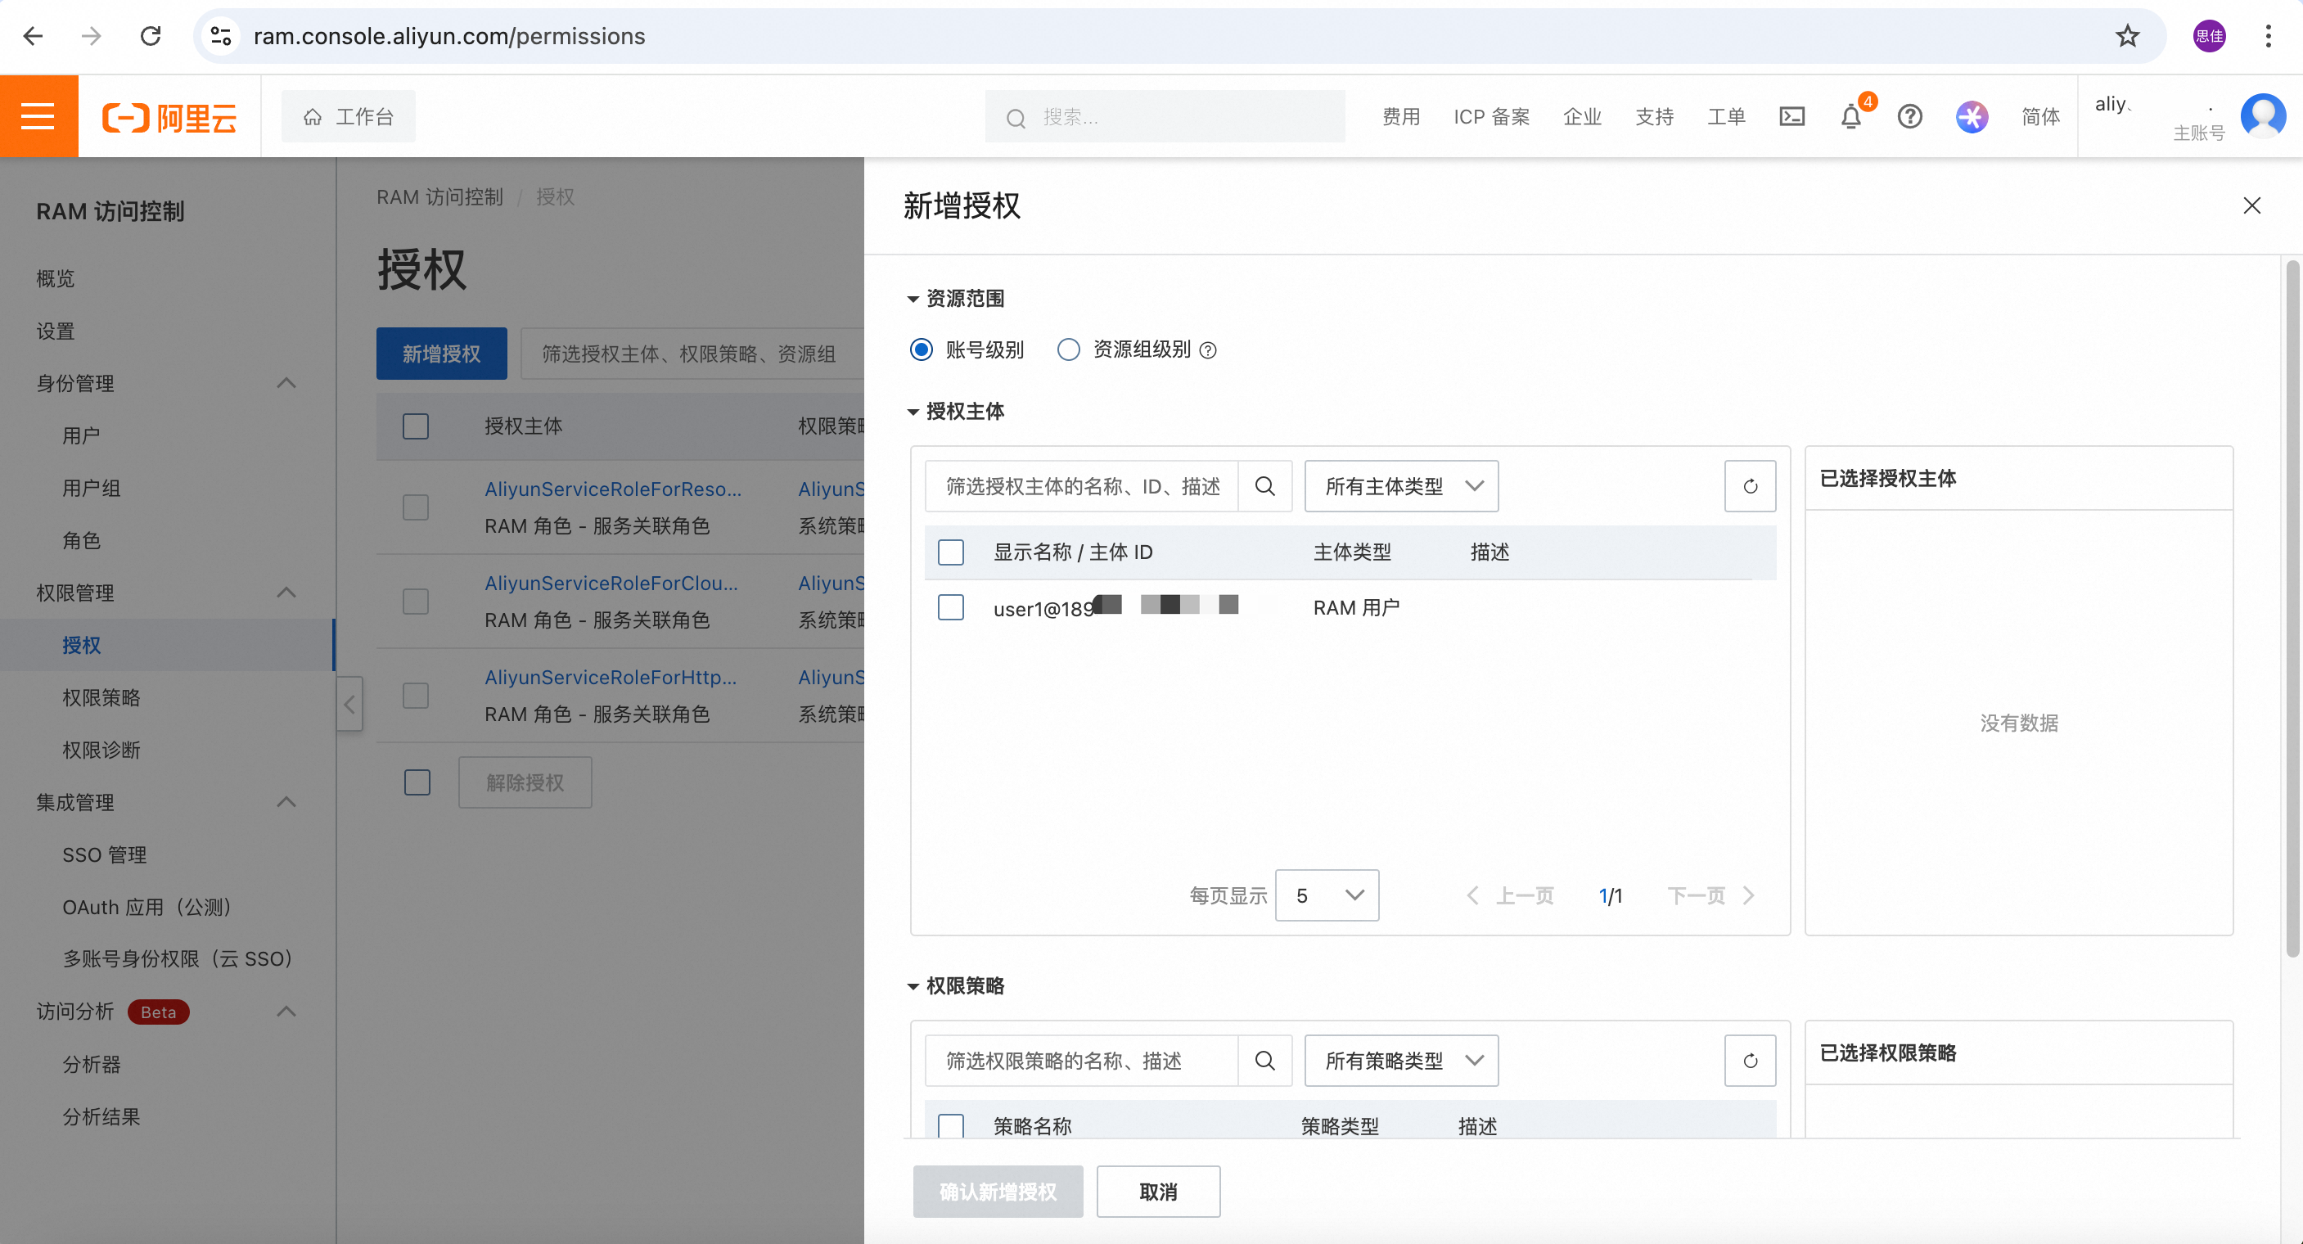
Task: Click search icon in policy filter box
Action: point(1264,1060)
